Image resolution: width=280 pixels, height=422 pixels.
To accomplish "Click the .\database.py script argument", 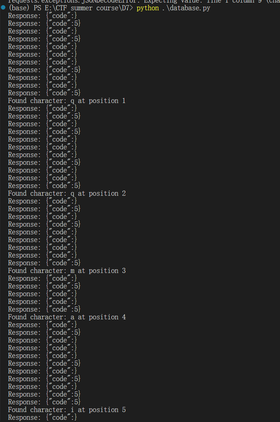I will [186, 8].
